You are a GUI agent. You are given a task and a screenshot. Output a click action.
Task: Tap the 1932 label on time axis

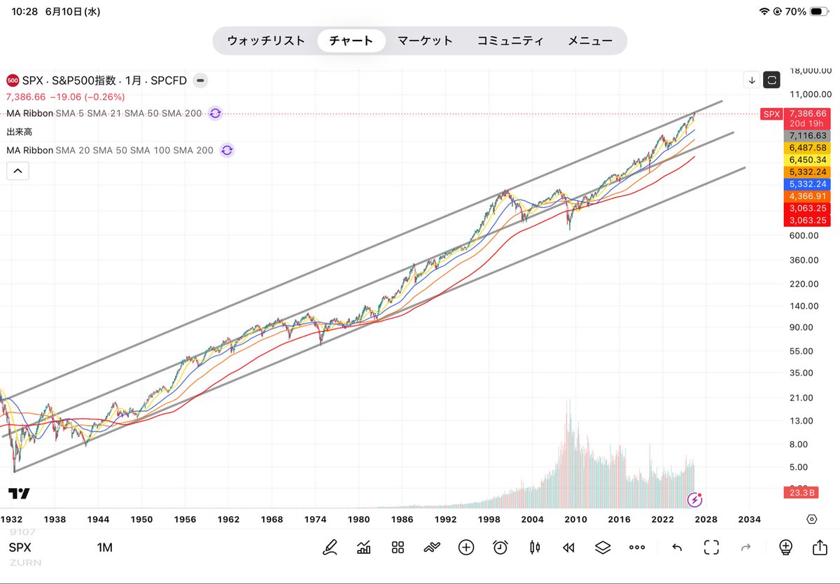click(x=12, y=520)
